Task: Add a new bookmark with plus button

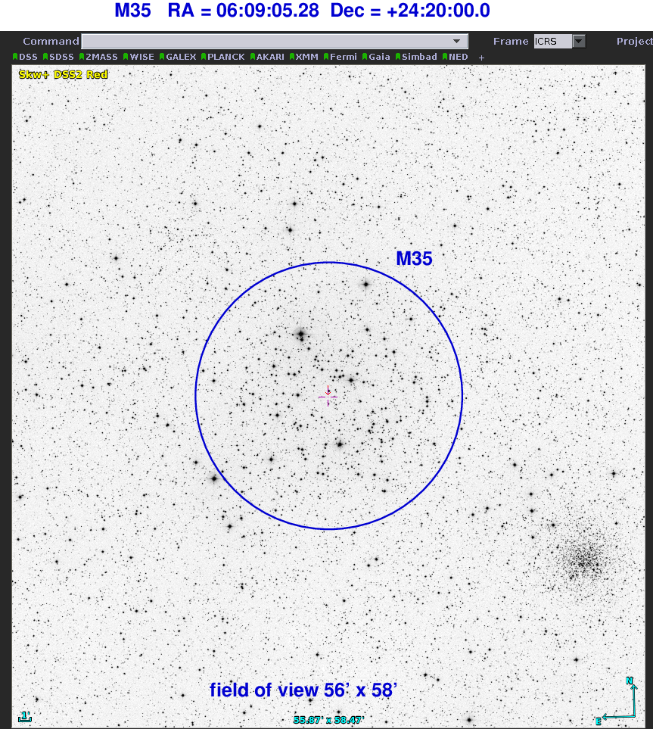Action: (481, 58)
